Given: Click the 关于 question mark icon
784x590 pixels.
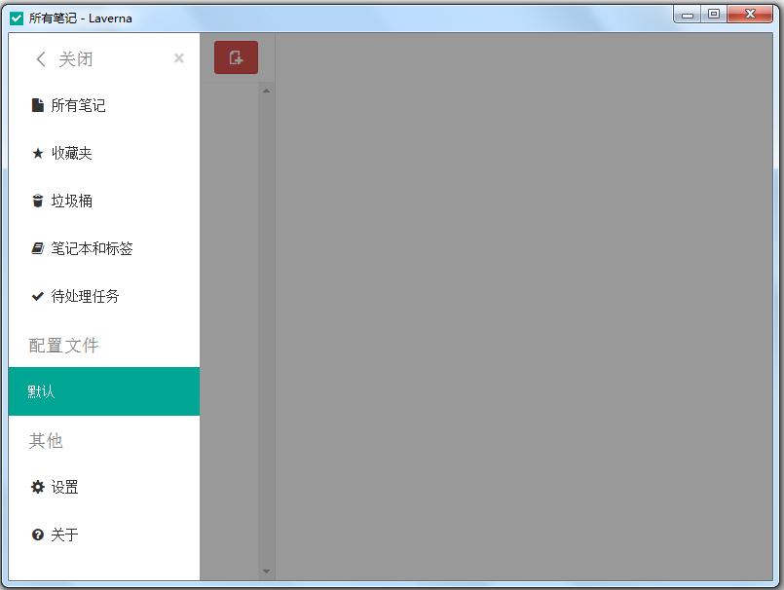Looking at the screenshot, I should (x=38, y=535).
